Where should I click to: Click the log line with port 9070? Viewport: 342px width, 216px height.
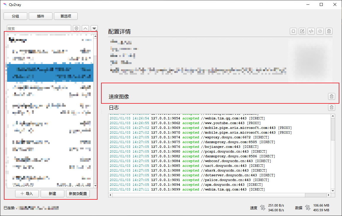tap(201, 132)
